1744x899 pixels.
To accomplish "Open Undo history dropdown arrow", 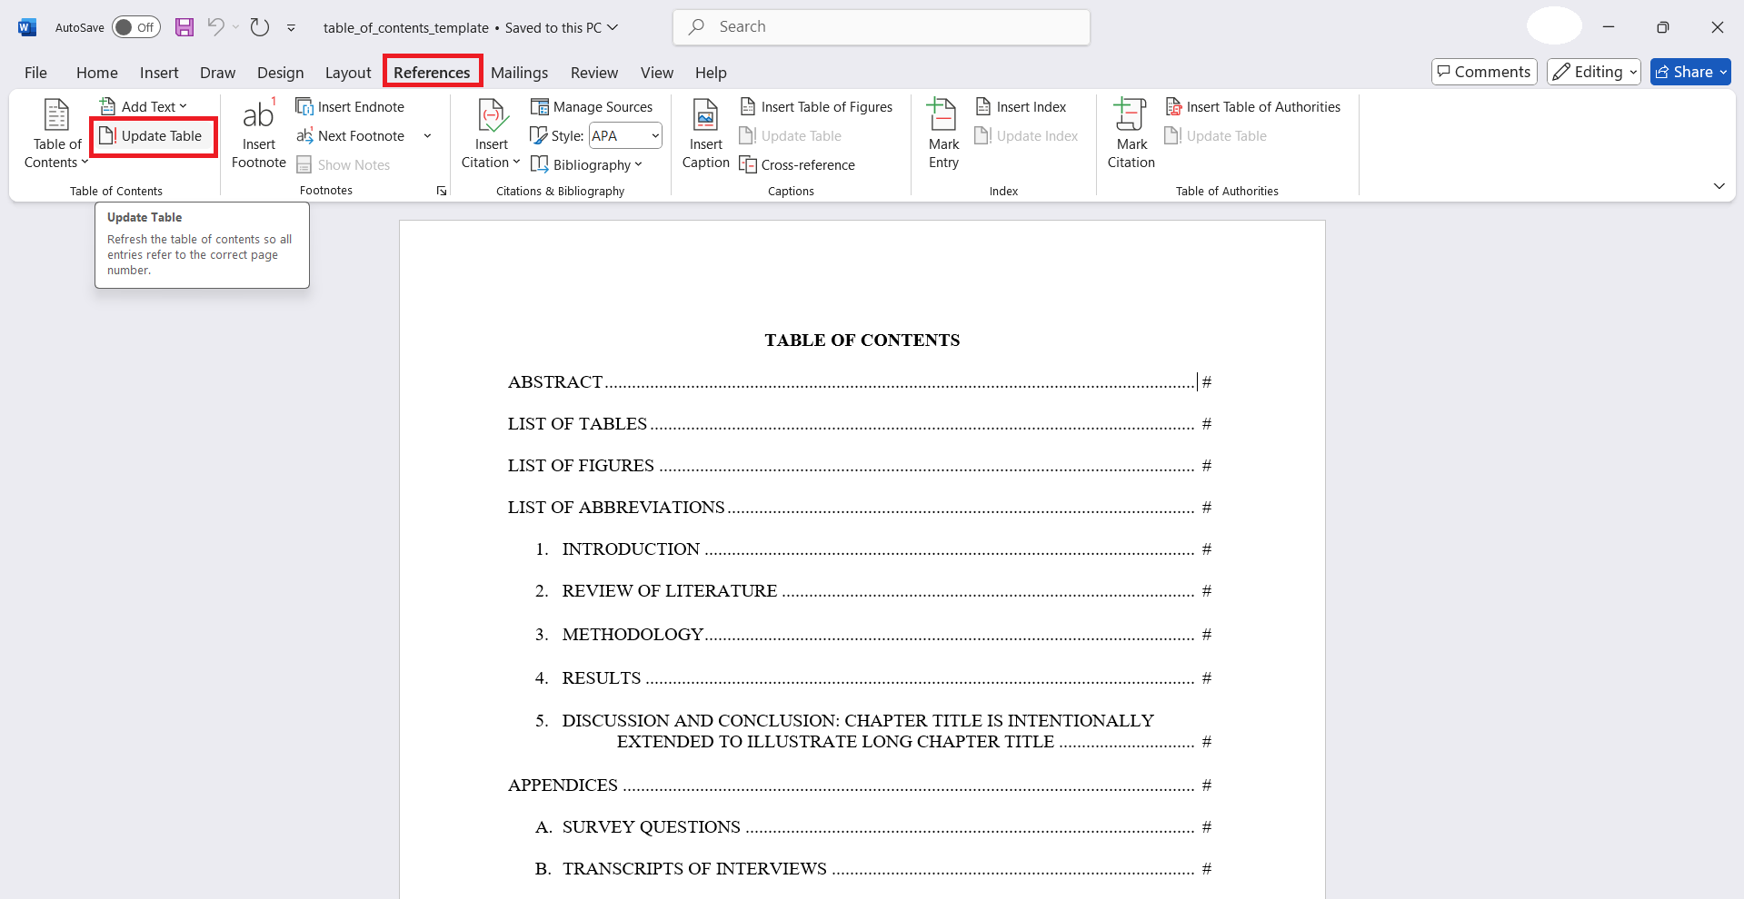I will click(235, 27).
